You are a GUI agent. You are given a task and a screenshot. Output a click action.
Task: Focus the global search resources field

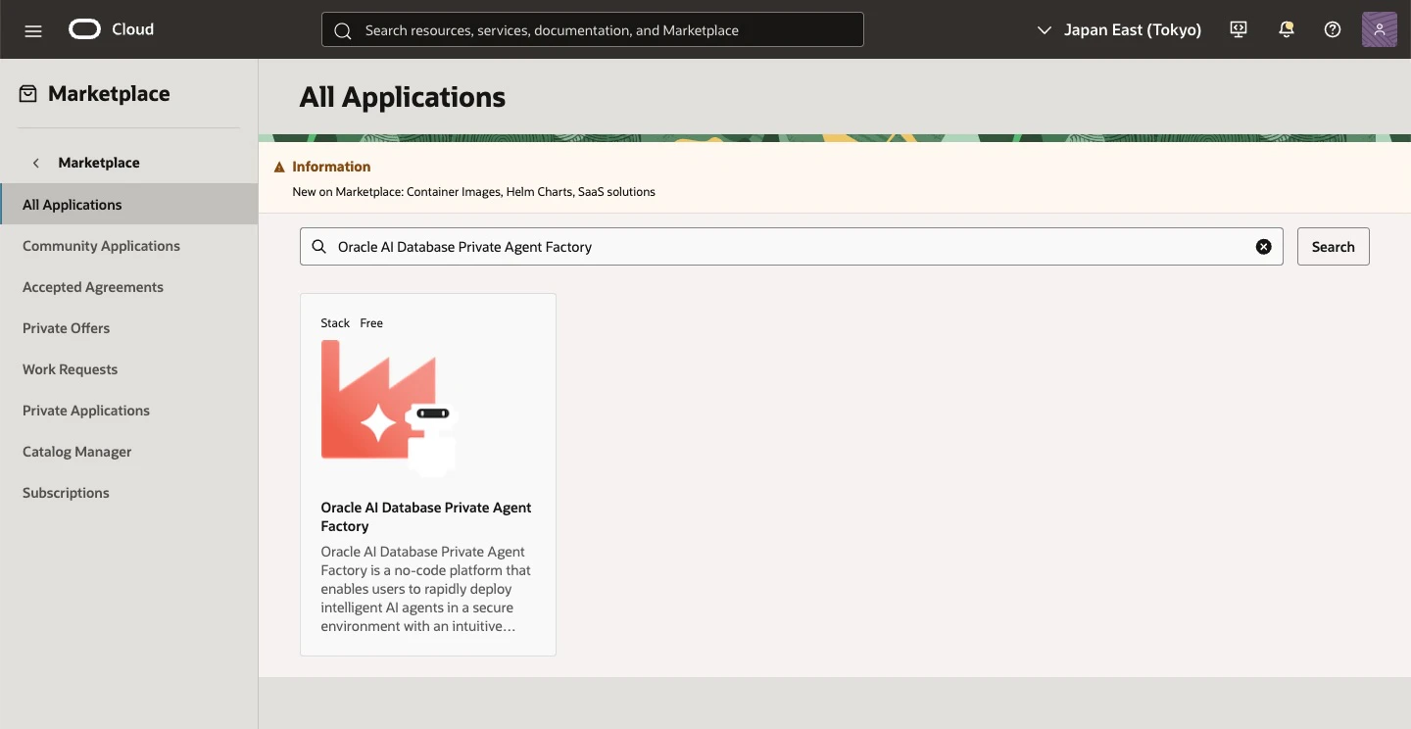pyautogui.click(x=593, y=29)
